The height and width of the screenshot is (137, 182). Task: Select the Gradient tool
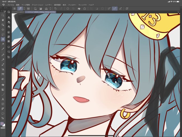coord(3,89)
